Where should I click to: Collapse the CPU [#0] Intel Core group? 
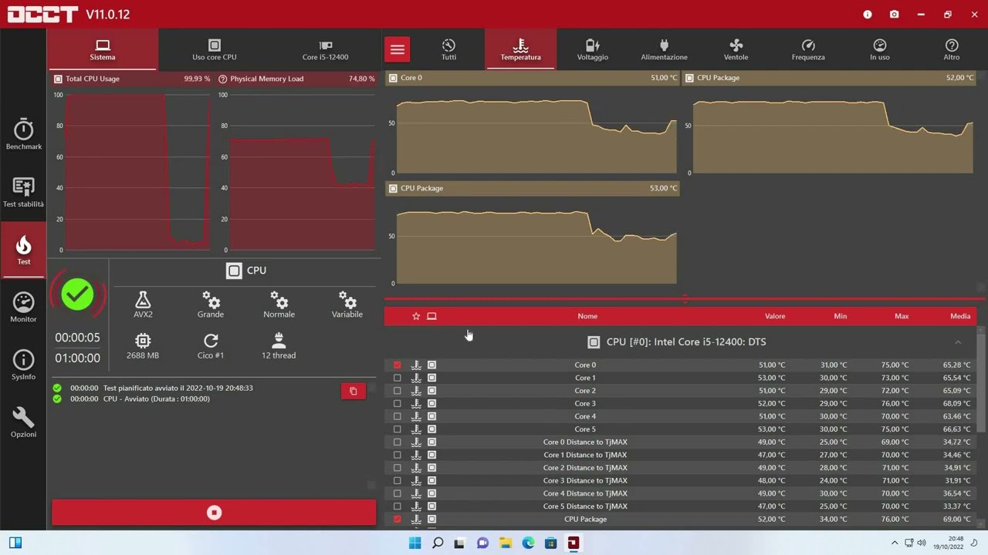[x=958, y=342]
